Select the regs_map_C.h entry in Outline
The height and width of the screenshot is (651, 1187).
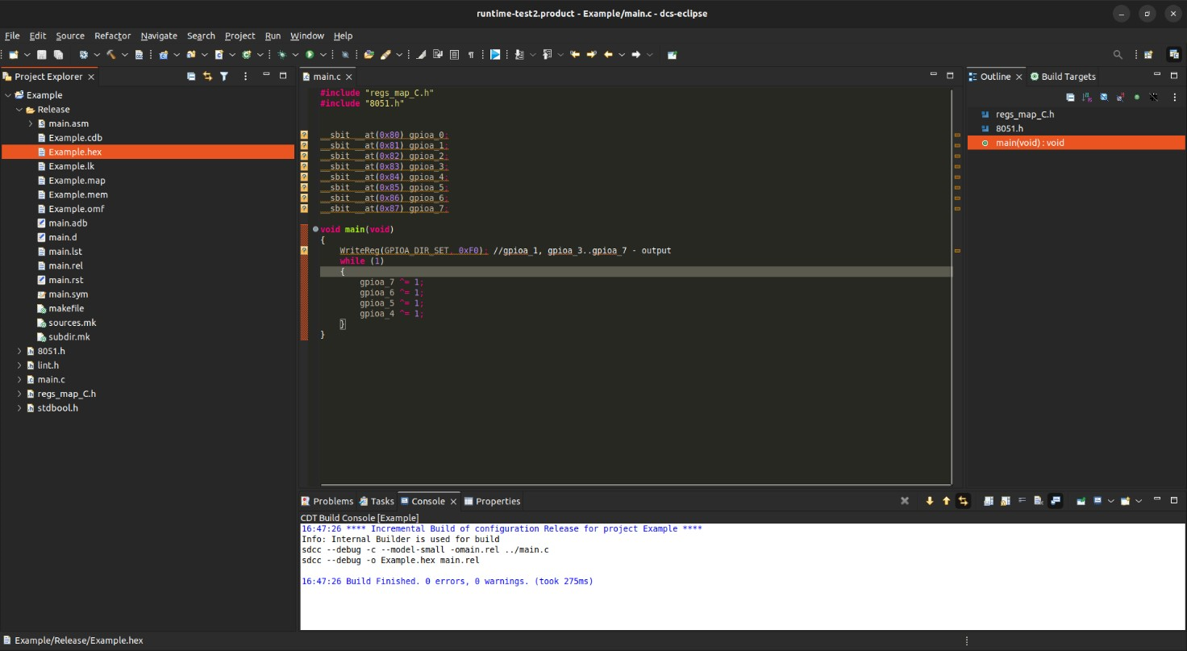[1024, 115]
